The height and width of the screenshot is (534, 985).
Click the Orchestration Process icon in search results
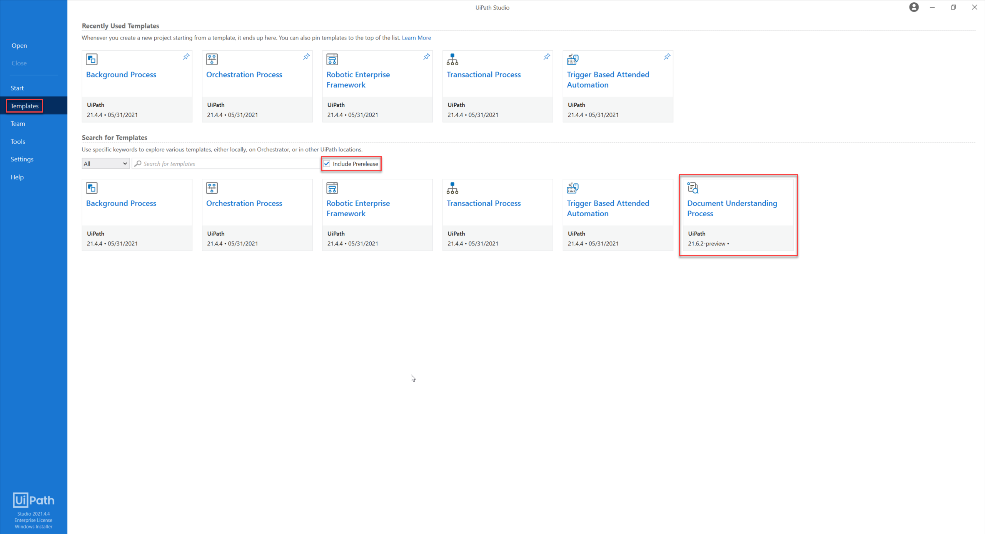tap(212, 188)
